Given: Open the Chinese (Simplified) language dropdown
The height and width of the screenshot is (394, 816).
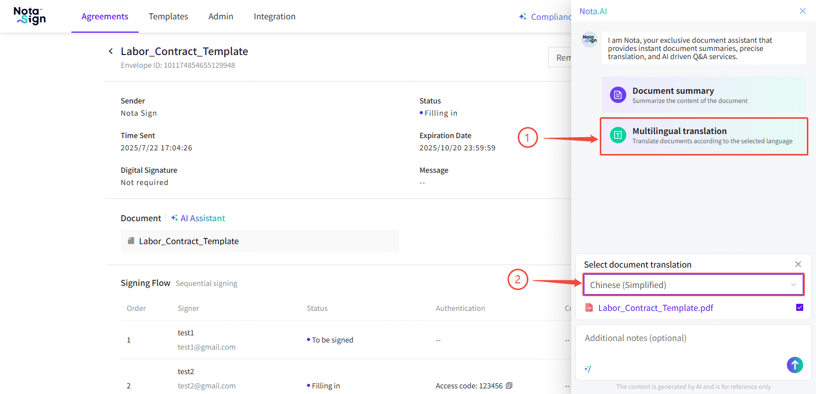Looking at the screenshot, I should (x=683, y=285).
